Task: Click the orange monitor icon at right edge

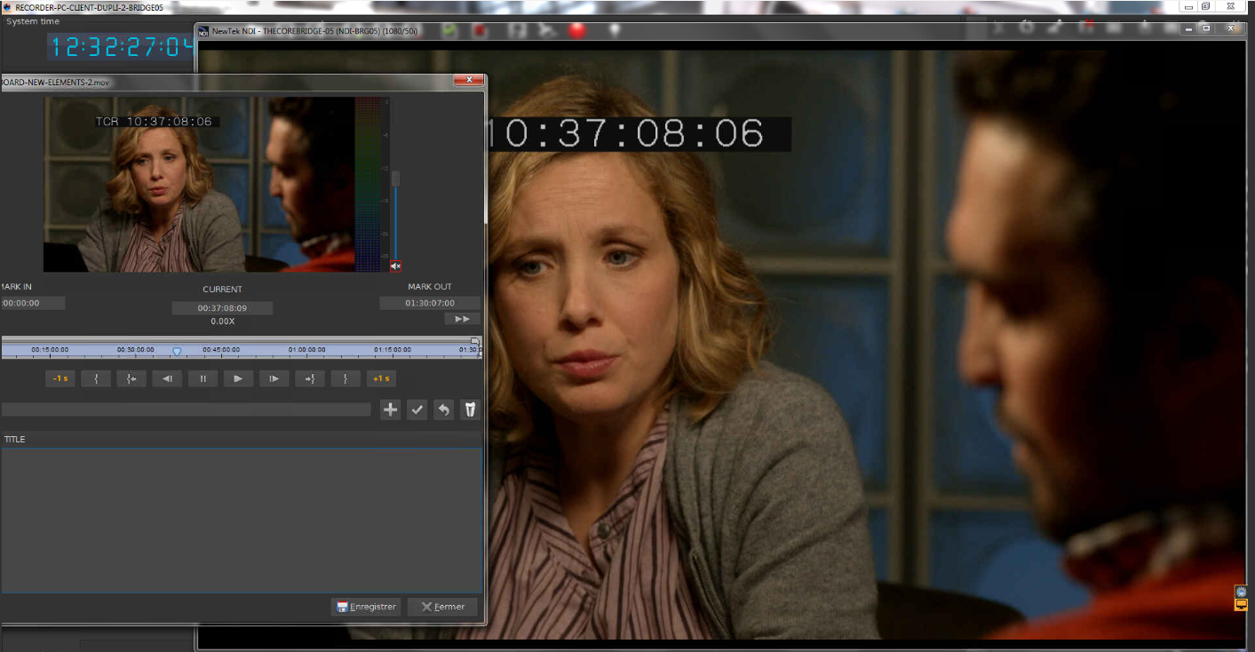Action: tap(1241, 605)
